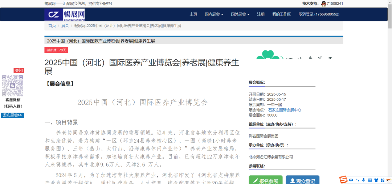Click the customer service WeChat QR code

pos(13,85)
